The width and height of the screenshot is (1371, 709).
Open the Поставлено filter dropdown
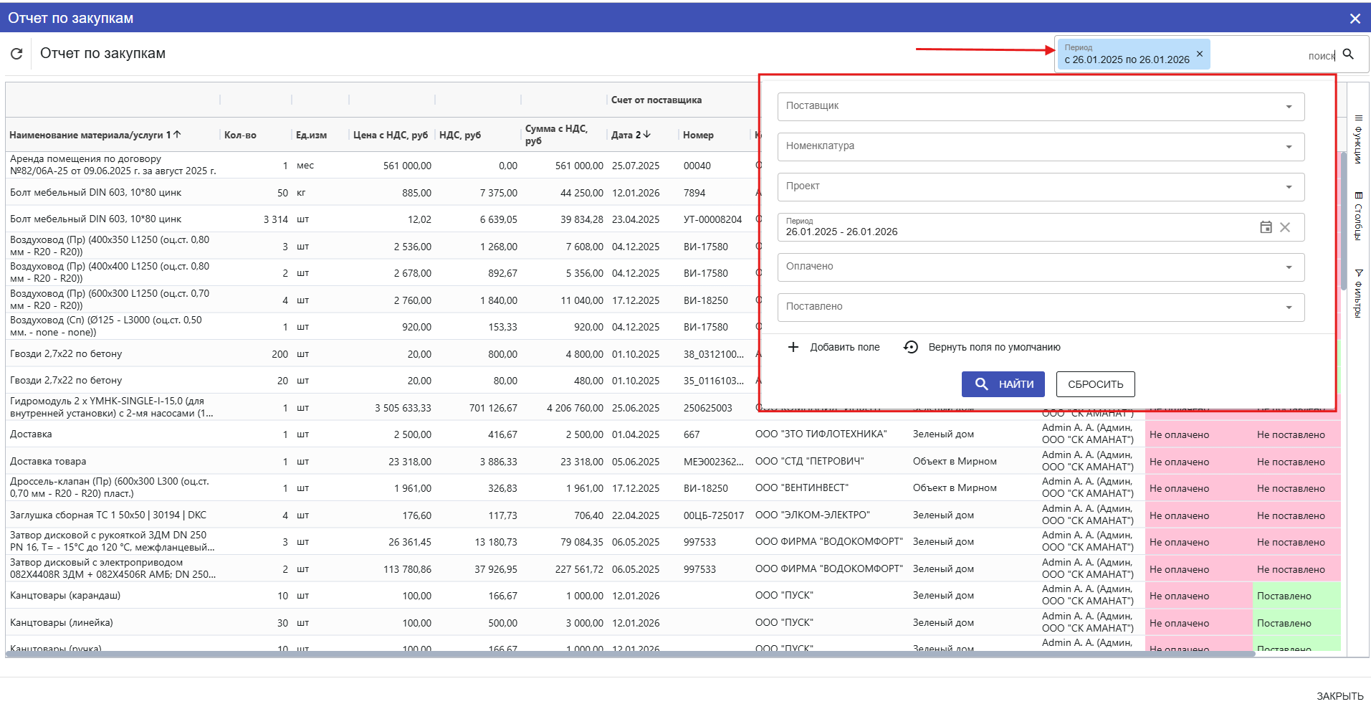pyautogui.click(x=1289, y=308)
